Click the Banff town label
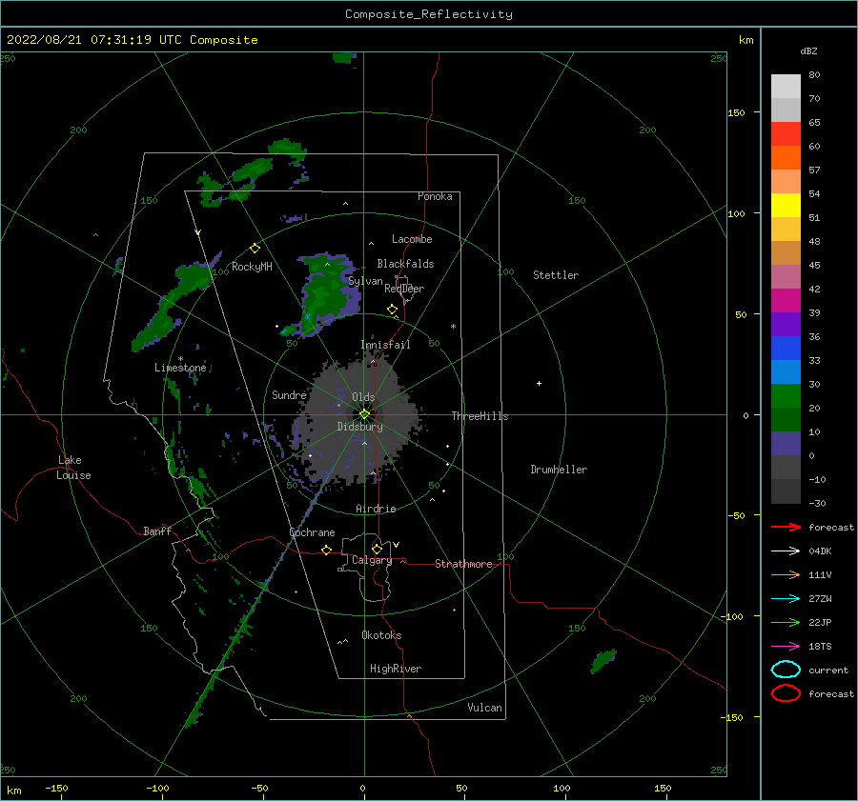This screenshot has width=858, height=801. pyautogui.click(x=157, y=531)
